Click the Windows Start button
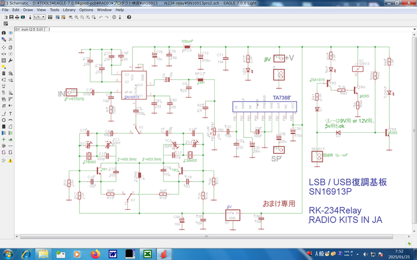Viewport: 417px width, 260px height. click(x=9, y=254)
